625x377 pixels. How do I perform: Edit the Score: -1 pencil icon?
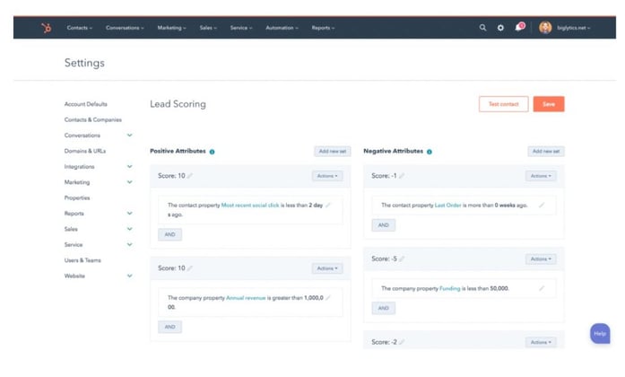402,176
